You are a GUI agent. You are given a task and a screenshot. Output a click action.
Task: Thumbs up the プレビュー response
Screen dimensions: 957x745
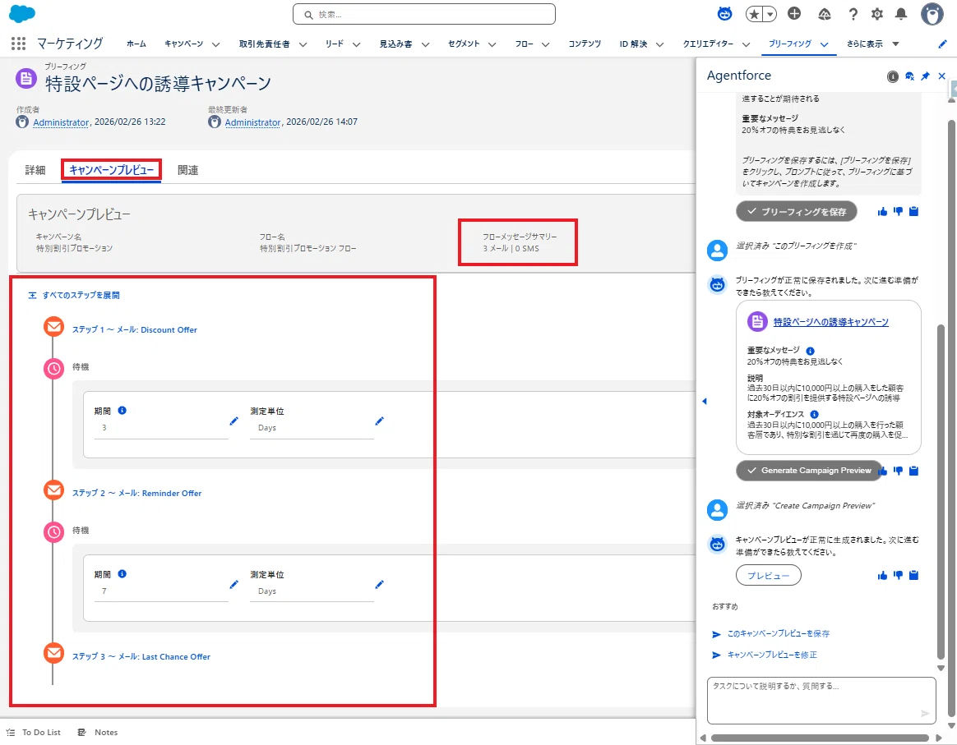point(882,576)
